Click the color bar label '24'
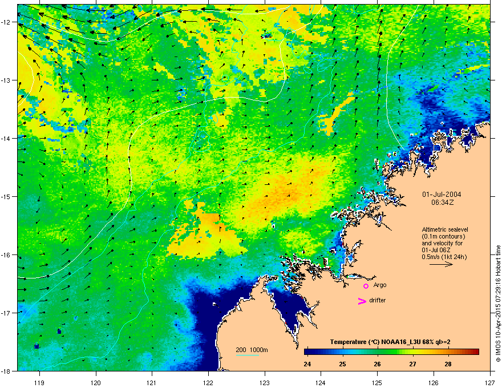502x388 pixels. tap(307, 364)
